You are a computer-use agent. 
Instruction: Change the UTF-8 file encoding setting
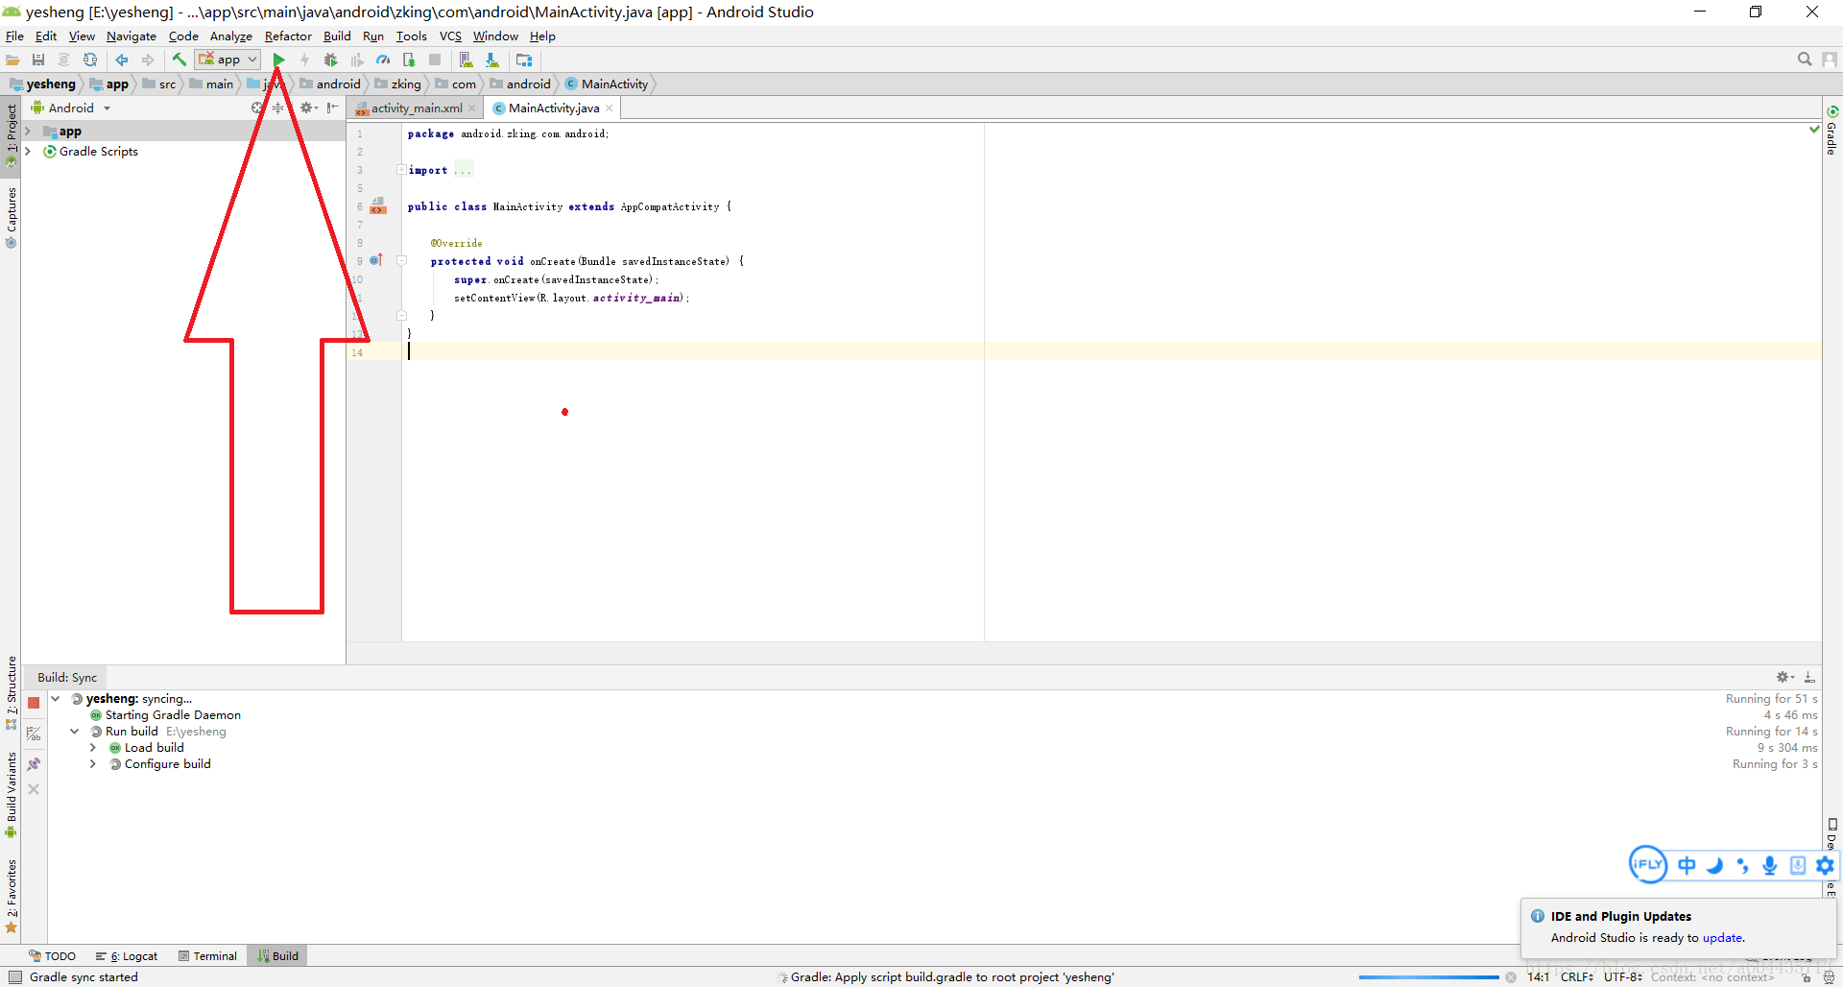(1623, 977)
